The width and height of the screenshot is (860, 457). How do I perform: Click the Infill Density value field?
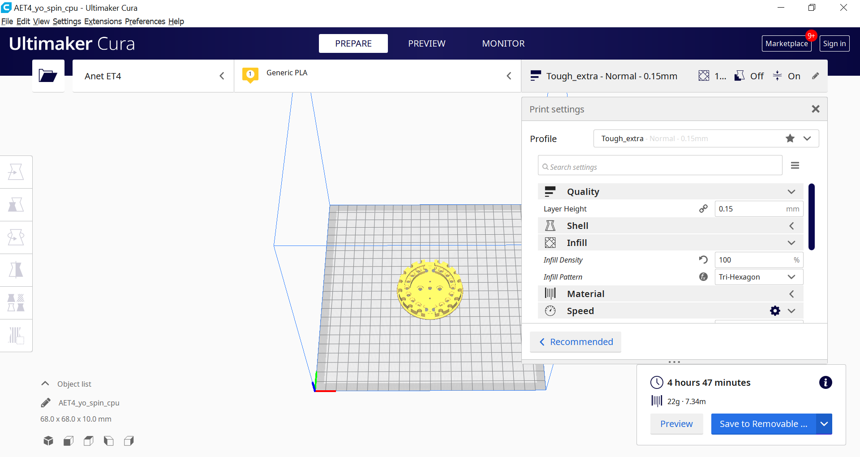click(x=759, y=260)
